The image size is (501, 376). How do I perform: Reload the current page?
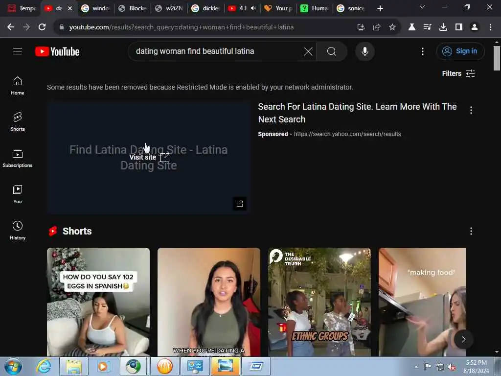42,27
